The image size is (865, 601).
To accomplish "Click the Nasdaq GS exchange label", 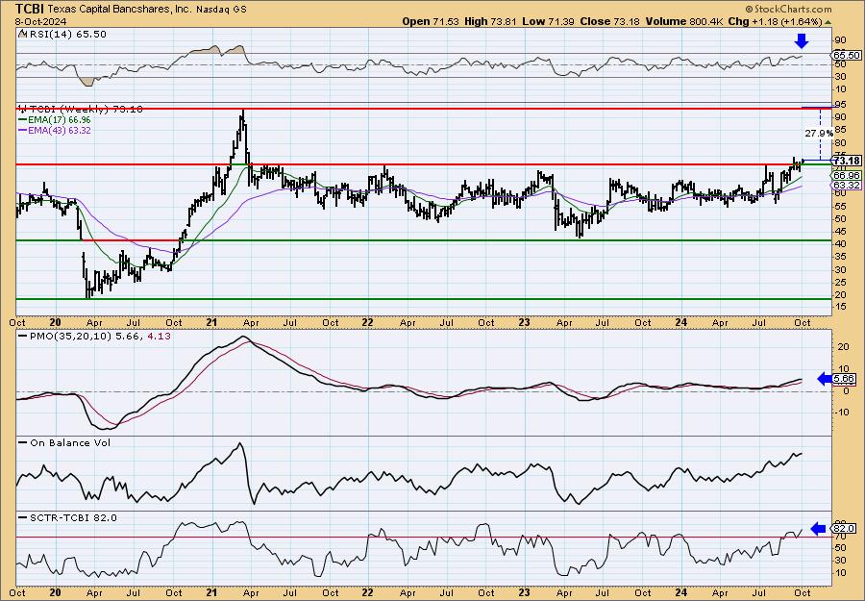I will coord(222,10).
